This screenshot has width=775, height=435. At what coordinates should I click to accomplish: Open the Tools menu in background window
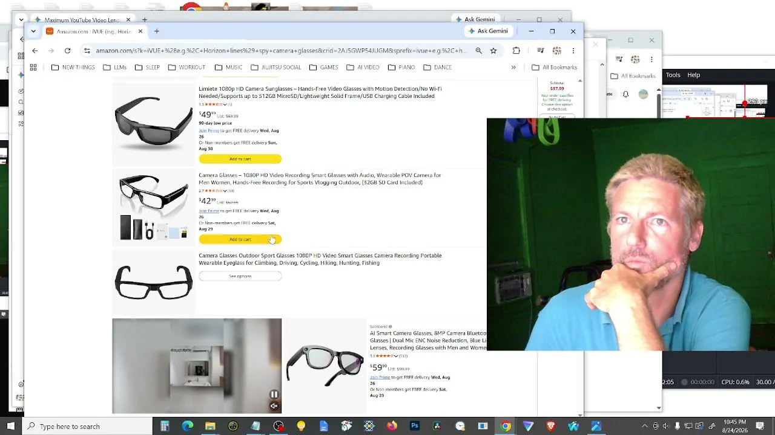(x=673, y=75)
